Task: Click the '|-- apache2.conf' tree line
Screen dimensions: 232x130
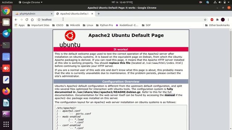Action: point(69,111)
